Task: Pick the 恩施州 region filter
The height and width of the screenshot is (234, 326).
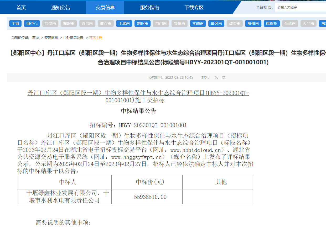Action: pyautogui.click(x=272, y=24)
